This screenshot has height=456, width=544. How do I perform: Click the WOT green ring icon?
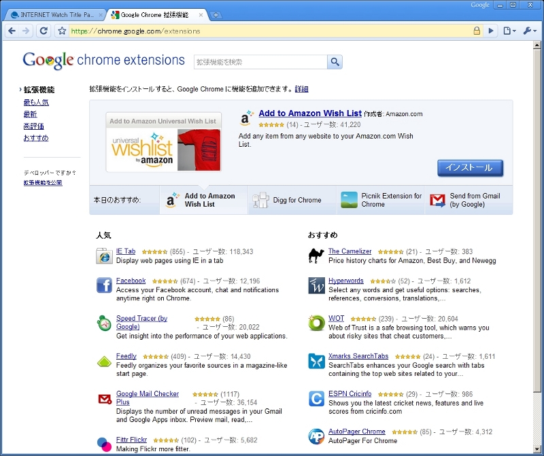[316, 323]
